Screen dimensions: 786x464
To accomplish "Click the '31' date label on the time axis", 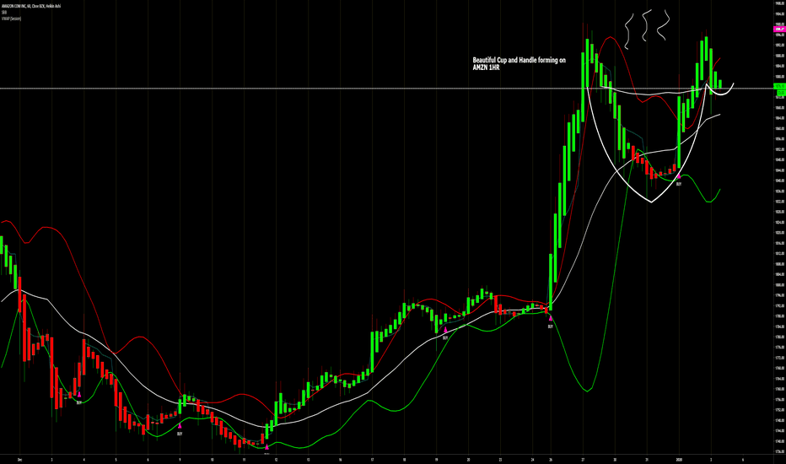I will [647, 459].
